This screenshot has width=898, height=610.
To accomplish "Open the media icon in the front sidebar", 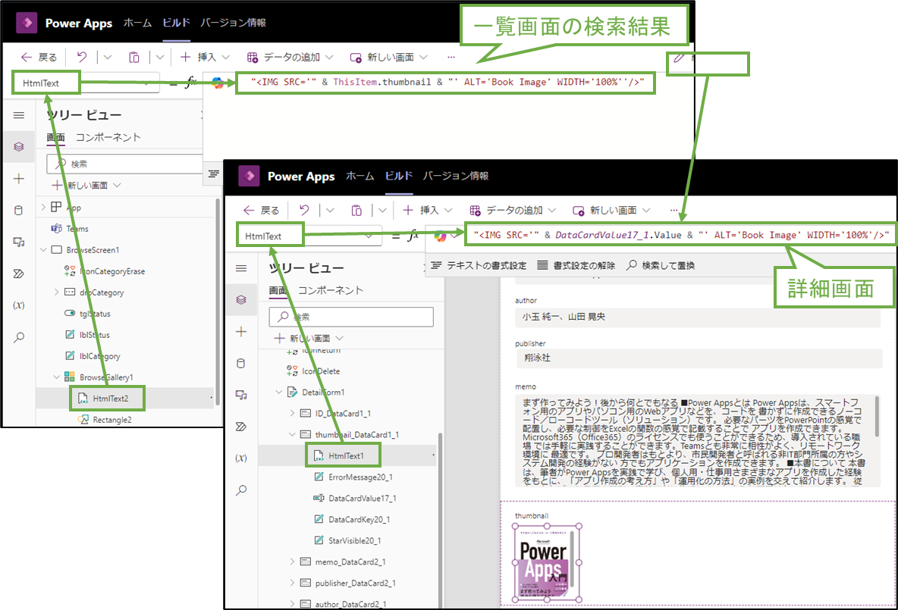I will (241, 395).
